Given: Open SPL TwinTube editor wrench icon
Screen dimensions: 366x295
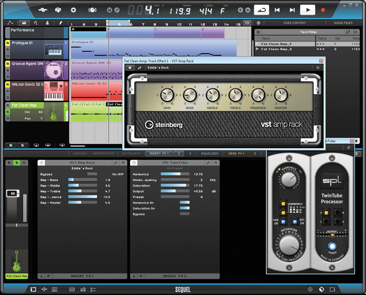Looking at the screenshot, I should point(208,163).
